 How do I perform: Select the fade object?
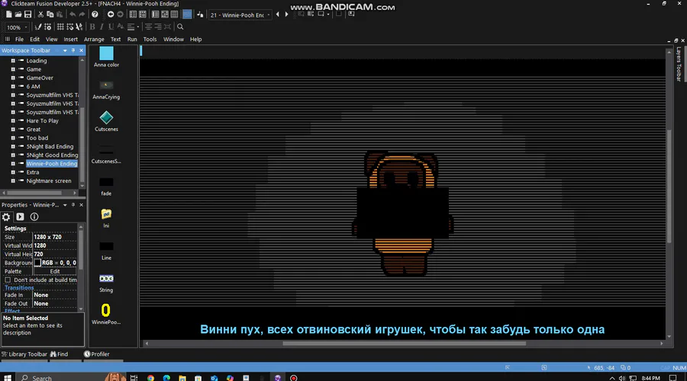(x=106, y=186)
